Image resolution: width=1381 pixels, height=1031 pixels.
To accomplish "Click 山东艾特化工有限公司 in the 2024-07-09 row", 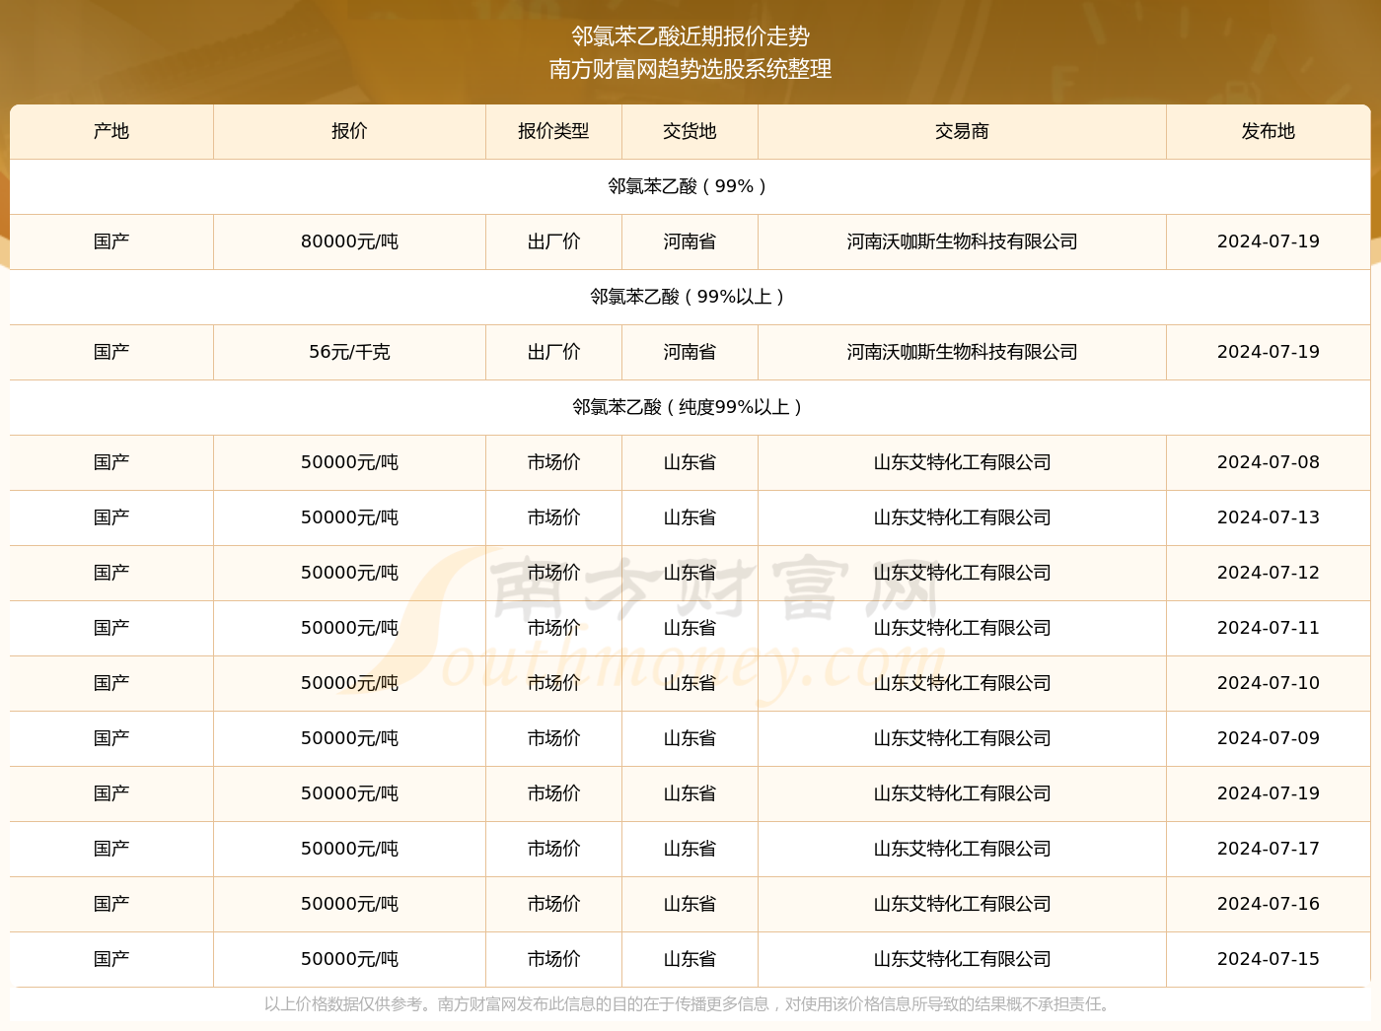I will pyautogui.click(x=962, y=738).
